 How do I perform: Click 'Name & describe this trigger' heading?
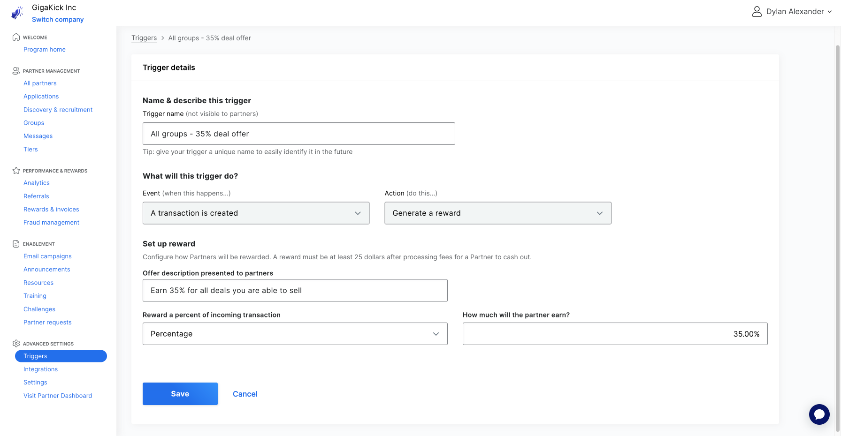[x=197, y=101]
